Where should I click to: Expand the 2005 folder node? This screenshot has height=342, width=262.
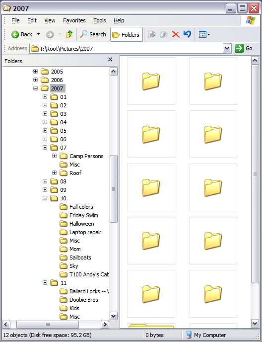click(x=36, y=71)
